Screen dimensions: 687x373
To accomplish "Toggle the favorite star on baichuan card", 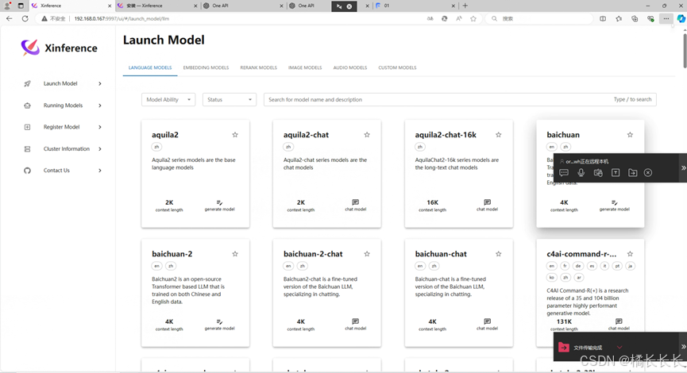I will [630, 135].
